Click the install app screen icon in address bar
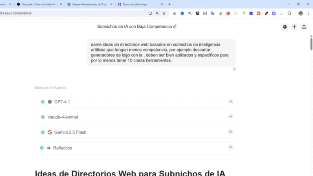The image size is (313, 176). (x=150, y=13)
